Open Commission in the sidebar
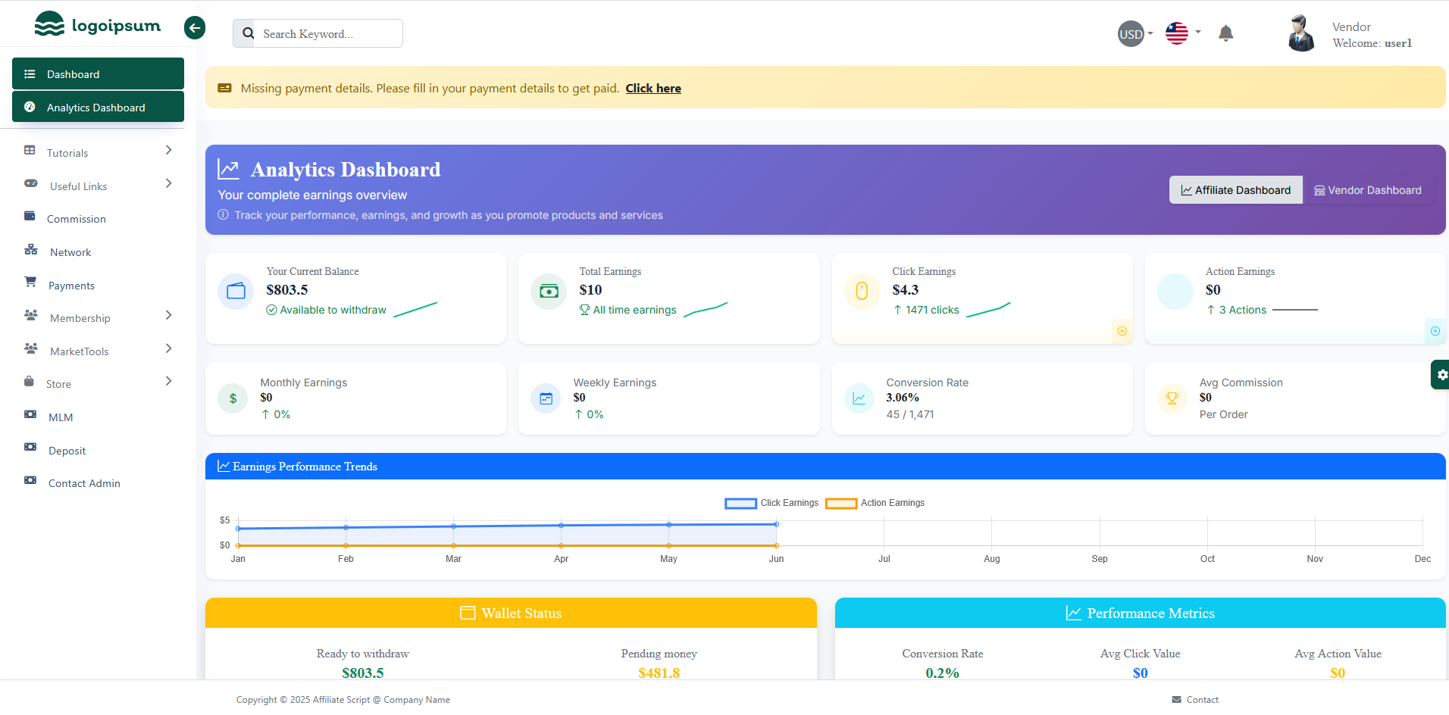Screen dimensions: 1449x715 click(x=76, y=219)
